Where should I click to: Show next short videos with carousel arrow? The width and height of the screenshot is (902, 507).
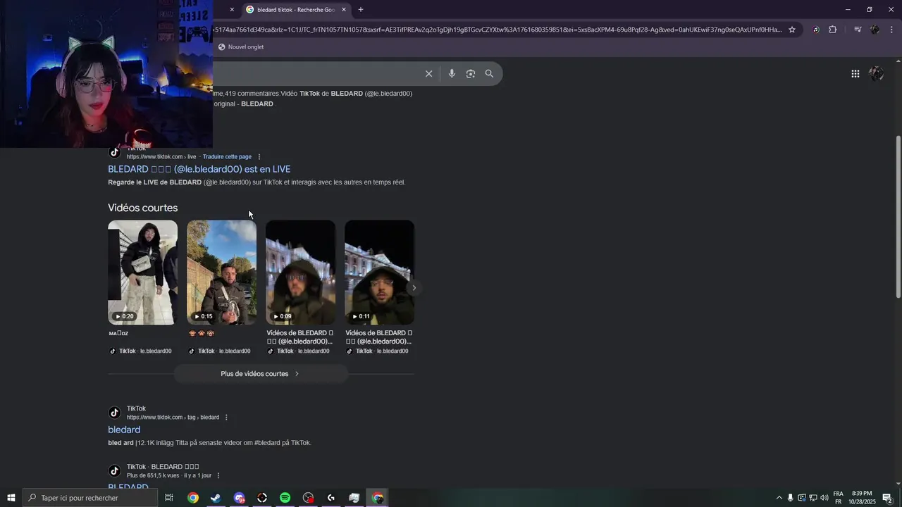(x=414, y=287)
